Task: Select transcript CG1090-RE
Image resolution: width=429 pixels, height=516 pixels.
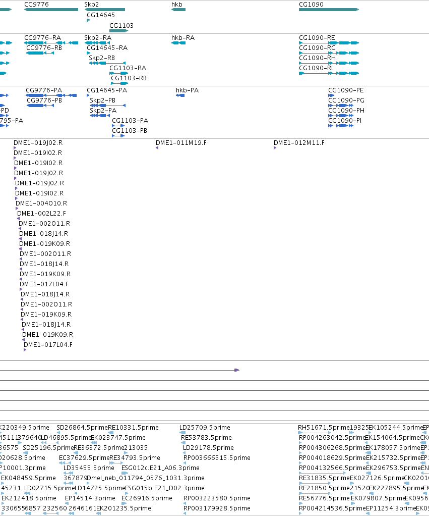Action: pyautogui.click(x=317, y=37)
